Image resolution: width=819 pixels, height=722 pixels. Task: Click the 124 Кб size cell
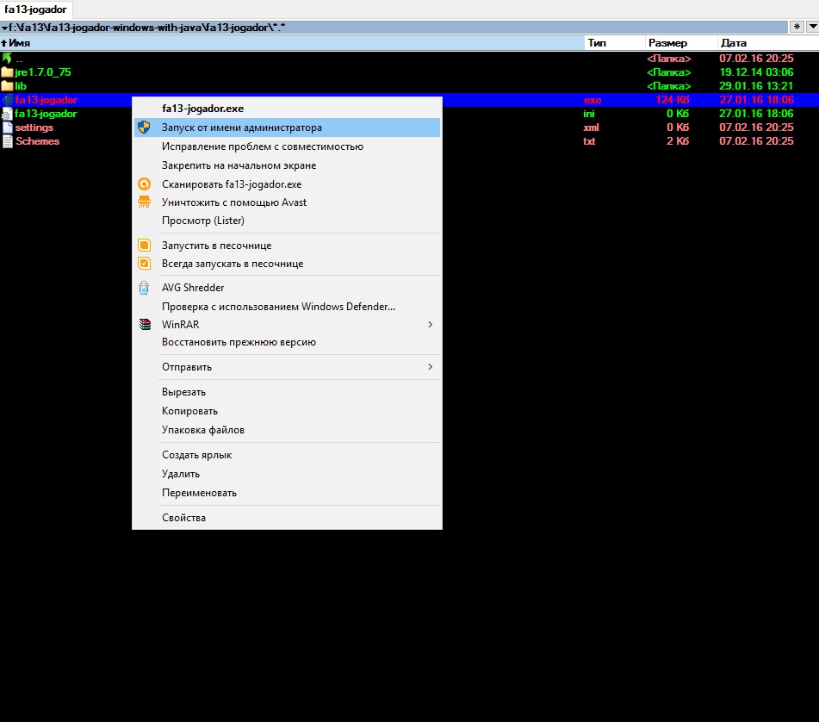673,100
